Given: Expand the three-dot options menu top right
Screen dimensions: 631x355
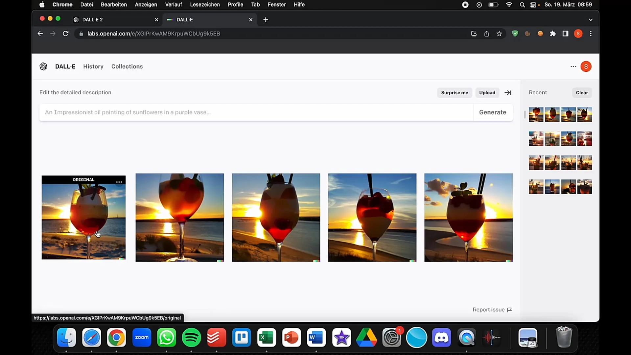Looking at the screenshot, I should click(x=573, y=66).
